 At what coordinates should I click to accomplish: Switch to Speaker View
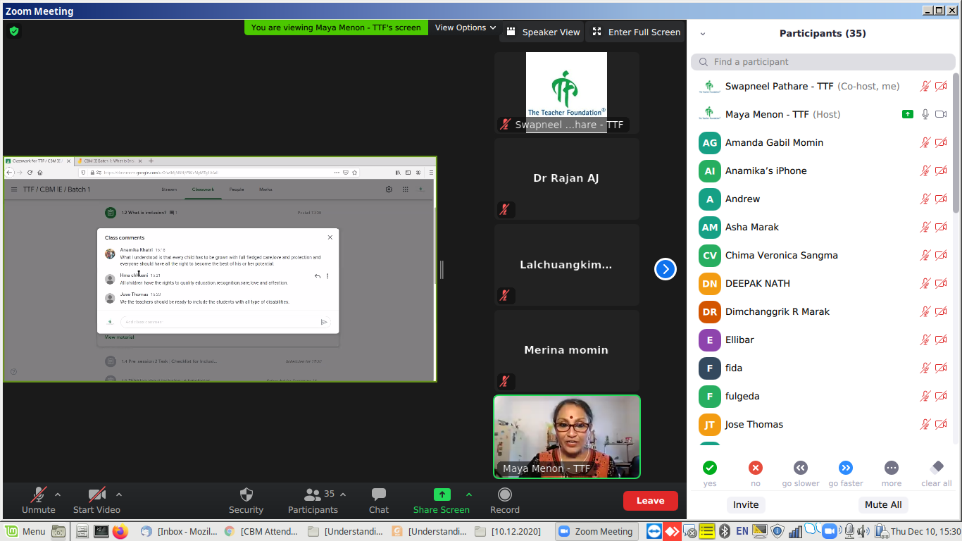(x=542, y=32)
